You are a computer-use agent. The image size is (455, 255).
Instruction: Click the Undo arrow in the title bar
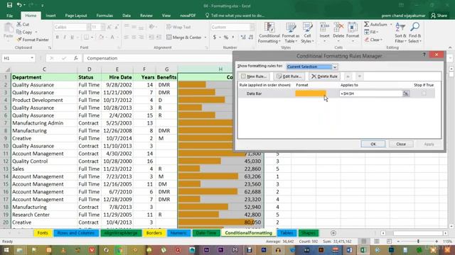click(19, 5)
